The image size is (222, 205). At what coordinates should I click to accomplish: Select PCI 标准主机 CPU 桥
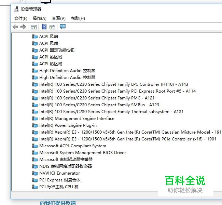[59, 187]
